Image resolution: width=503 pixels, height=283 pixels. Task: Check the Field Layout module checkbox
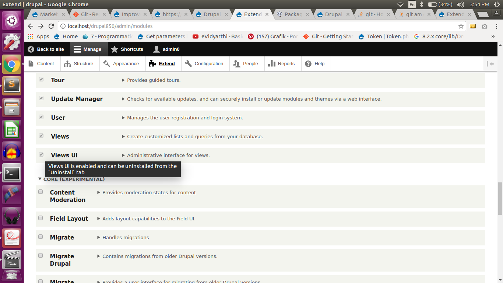click(x=41, y=218)
